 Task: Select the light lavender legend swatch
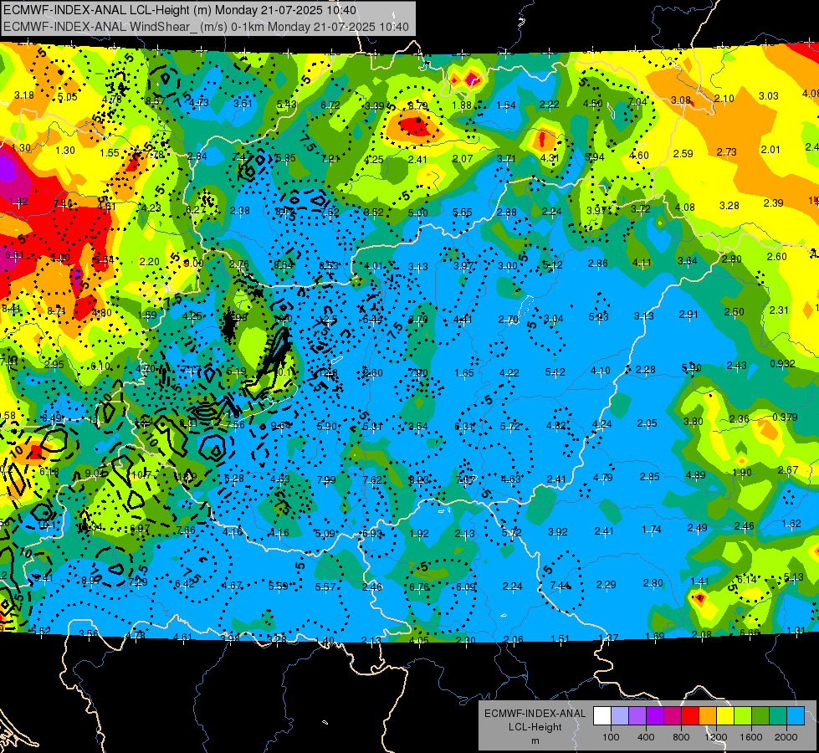click(620, 716)
